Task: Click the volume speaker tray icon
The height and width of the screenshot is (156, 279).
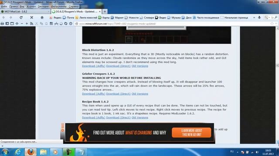Action: tap(257, 152)
